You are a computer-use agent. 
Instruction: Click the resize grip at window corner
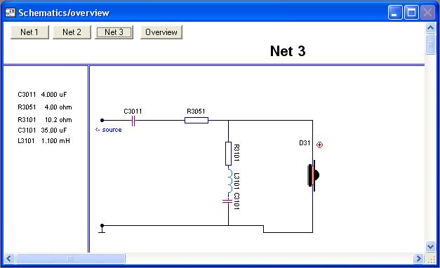click(432, 260)
